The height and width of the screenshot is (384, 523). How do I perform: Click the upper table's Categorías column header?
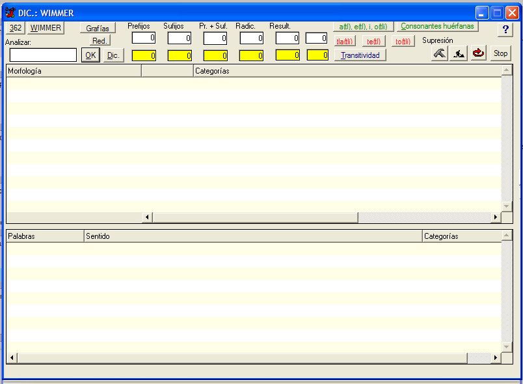point(347,71)
